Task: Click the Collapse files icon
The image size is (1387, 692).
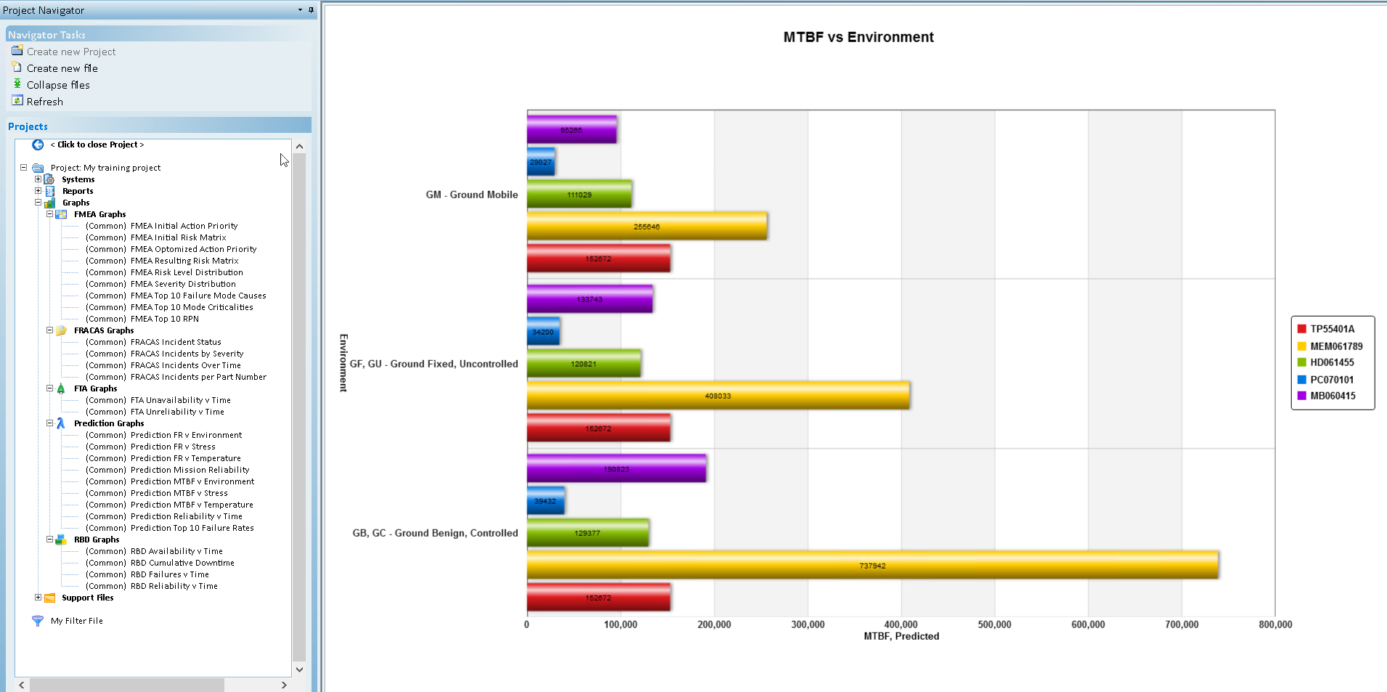Action: click(x=17, y=84)
